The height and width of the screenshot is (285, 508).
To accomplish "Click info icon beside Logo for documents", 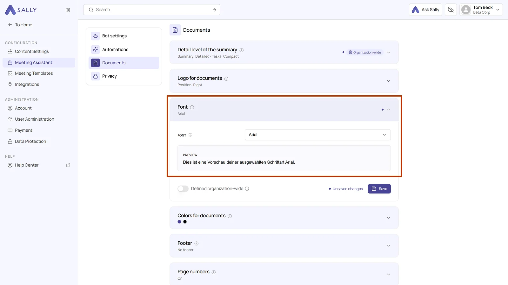I will (x=226, y=79).
